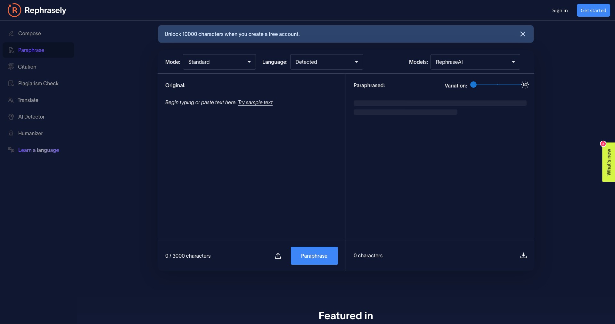The width and height of the screenshot is (615, 324).
Task: Click the middle of the Variation slider
Action: pyautogui.click(x=497, y=85)
